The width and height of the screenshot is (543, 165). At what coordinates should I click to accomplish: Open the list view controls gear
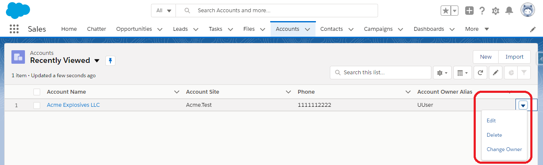tap(442, 73)
